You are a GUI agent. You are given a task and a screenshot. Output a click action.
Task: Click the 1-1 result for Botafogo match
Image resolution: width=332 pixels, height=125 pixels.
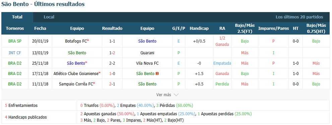(x=112, y=41)
